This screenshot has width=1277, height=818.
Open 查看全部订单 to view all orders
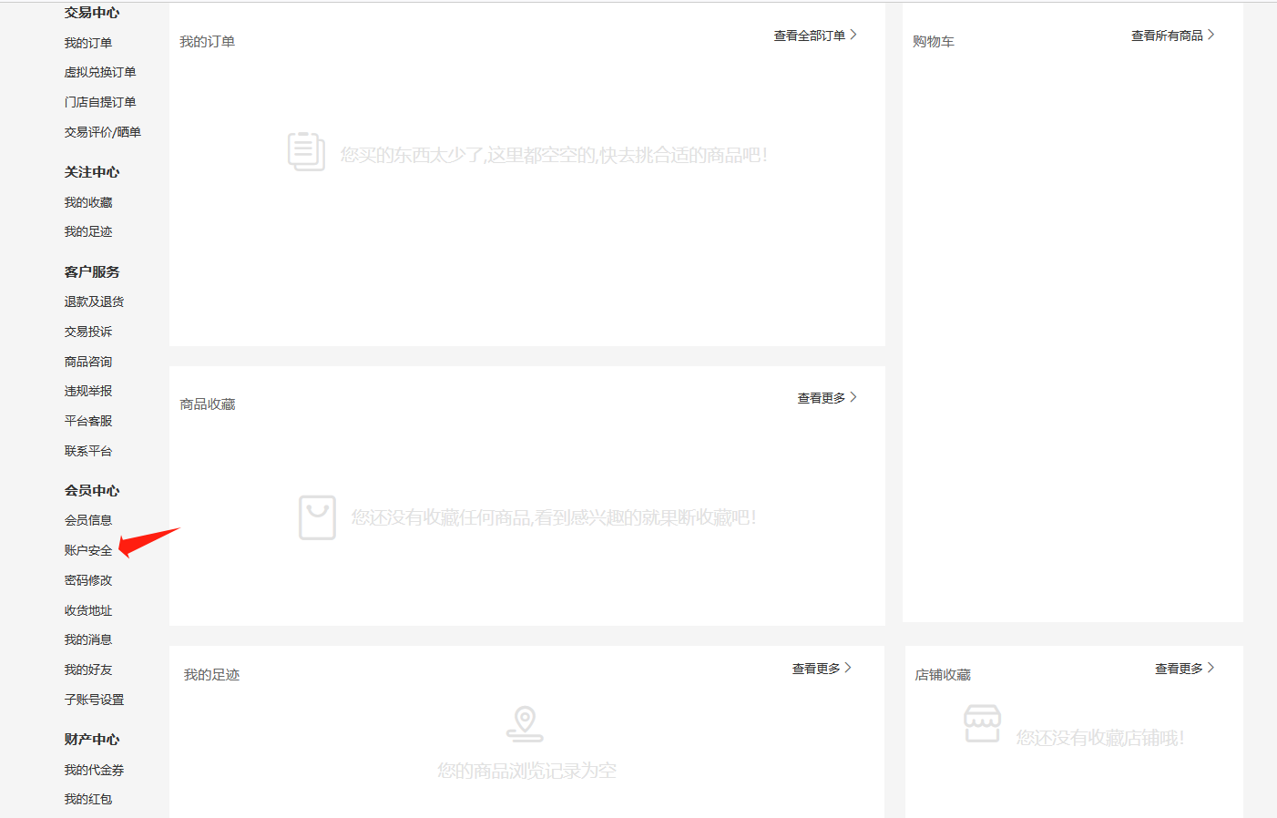pyautogui.click(x=814, y=36)
